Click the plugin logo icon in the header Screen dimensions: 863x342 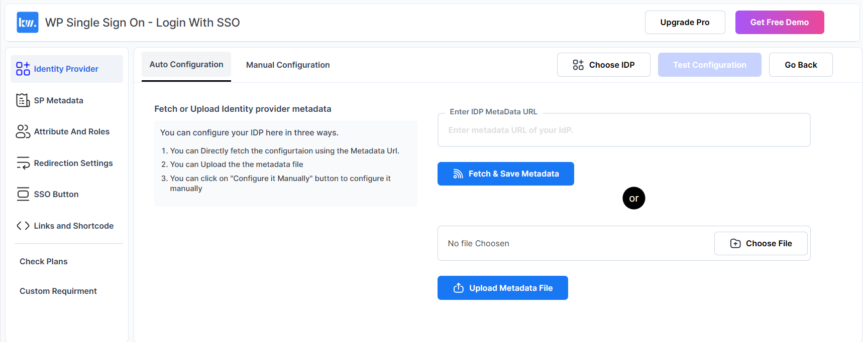pyautogui.click(x=27, y=22)
